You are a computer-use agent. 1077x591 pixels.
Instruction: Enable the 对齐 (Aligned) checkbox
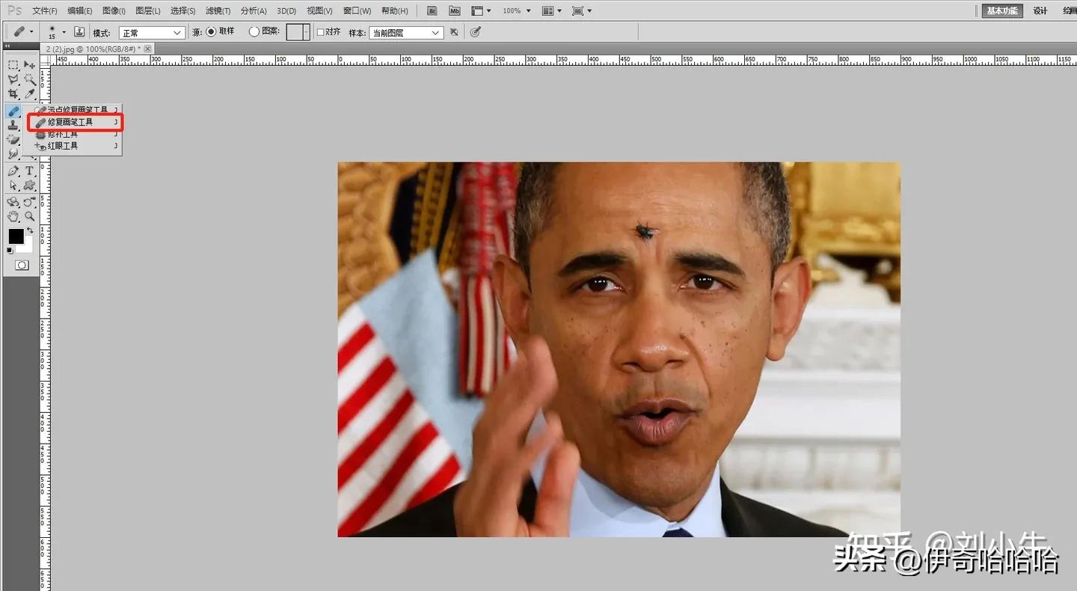tap(320, 31)
